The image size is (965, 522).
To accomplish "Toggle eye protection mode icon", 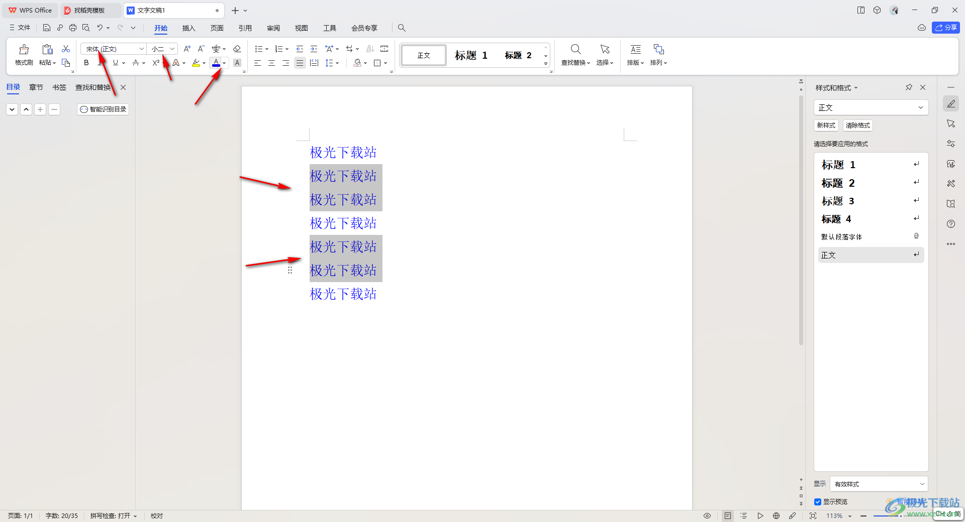I will [x=707, y=515].
